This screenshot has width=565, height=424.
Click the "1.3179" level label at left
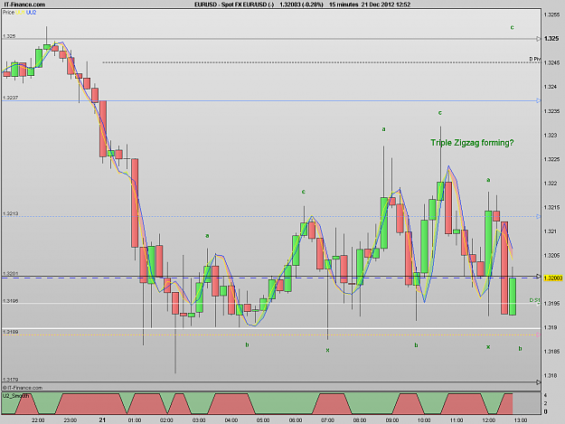tap(11, 380)
